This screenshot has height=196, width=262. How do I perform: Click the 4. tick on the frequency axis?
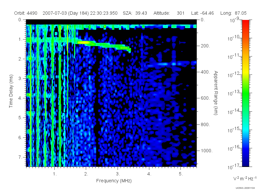tap(149, 174)
